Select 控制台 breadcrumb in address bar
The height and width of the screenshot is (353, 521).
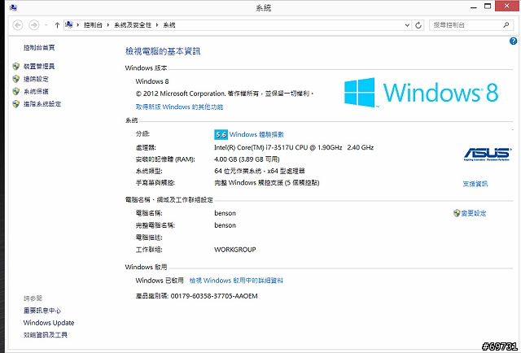[93, 25]
